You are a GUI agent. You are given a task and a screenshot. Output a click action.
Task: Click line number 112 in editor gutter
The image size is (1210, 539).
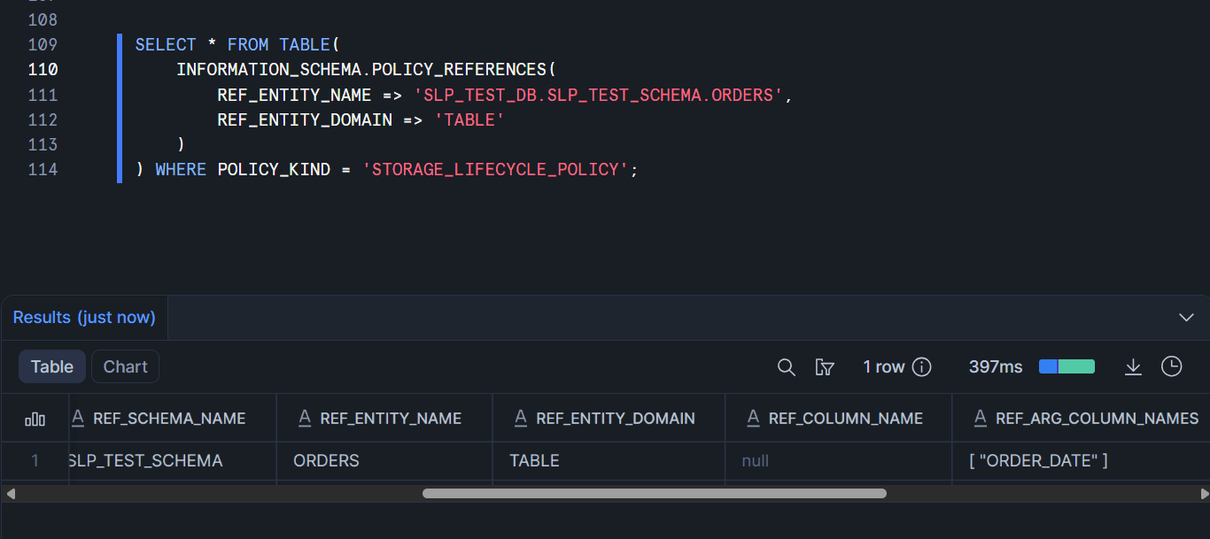click(x=43, y=119)
